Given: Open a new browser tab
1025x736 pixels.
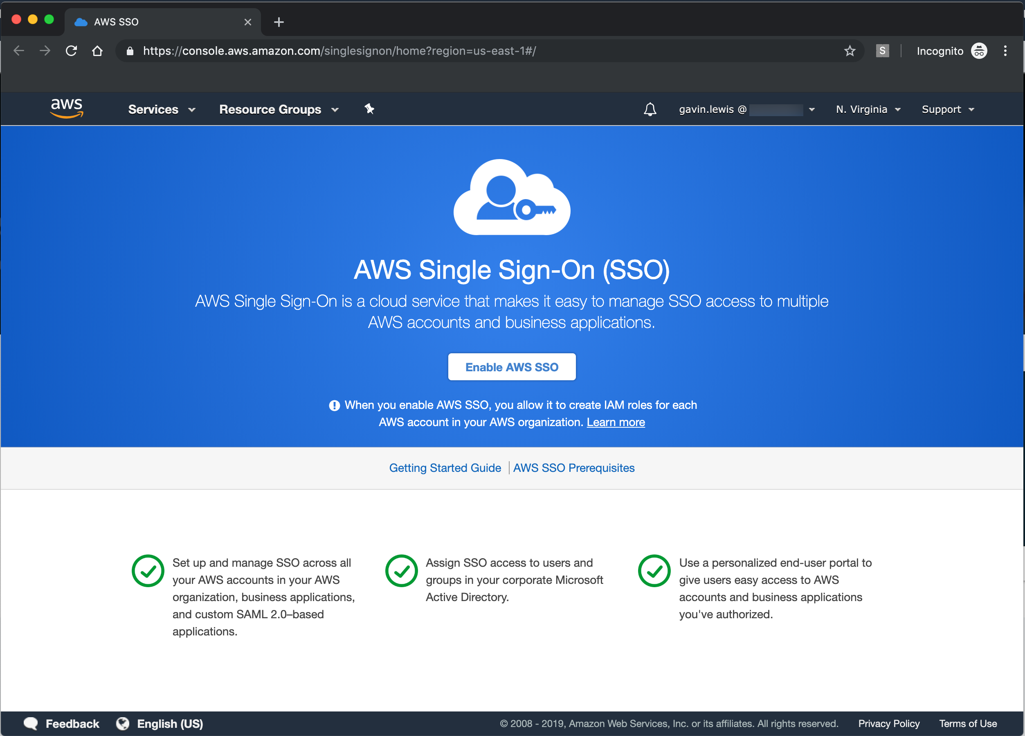Looking at the screenshot, I should click(x=279, y=22).
